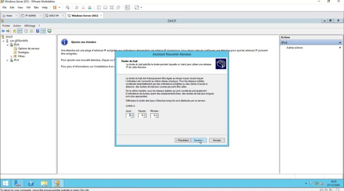The width and height of the screenshot is (344, 191).
Task: Click the Précédent button in the wizard
Action: pos(182,140)
